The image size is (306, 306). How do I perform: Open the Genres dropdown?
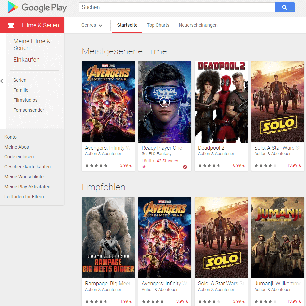coord(92,25)
